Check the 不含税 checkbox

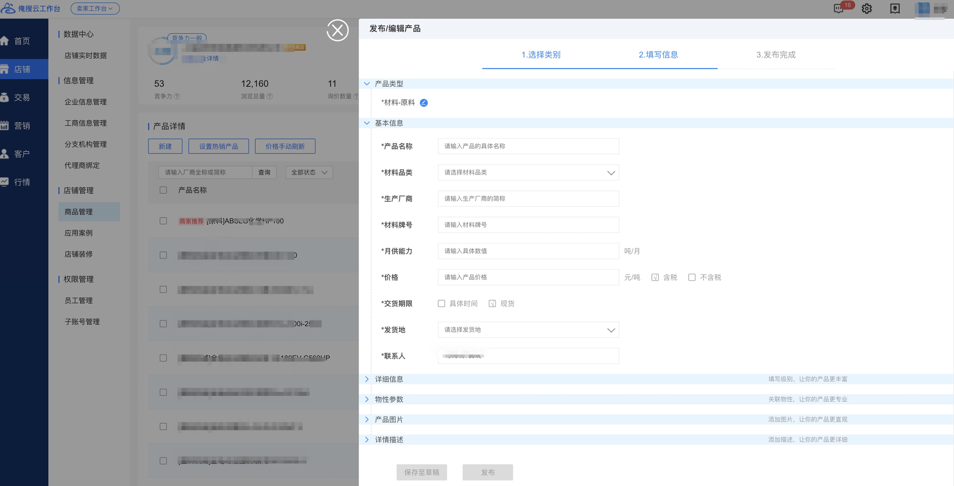click(692, 277)
